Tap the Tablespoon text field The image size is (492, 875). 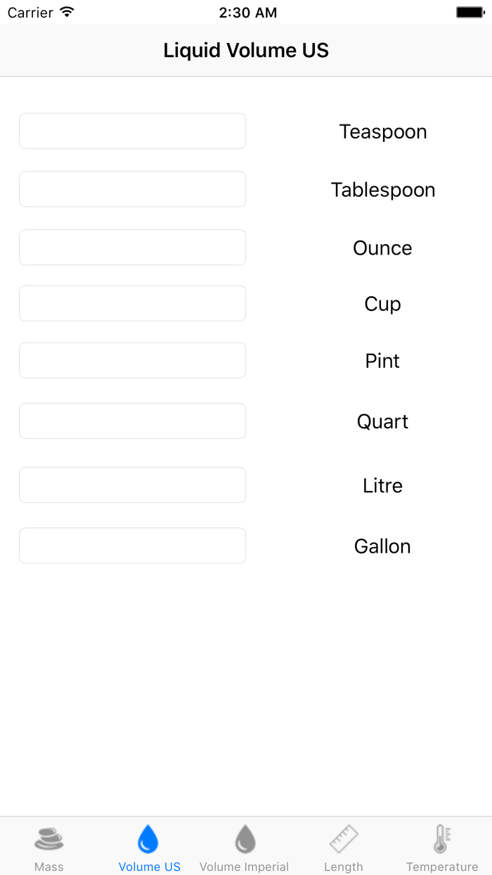click(x=132, y=189)
